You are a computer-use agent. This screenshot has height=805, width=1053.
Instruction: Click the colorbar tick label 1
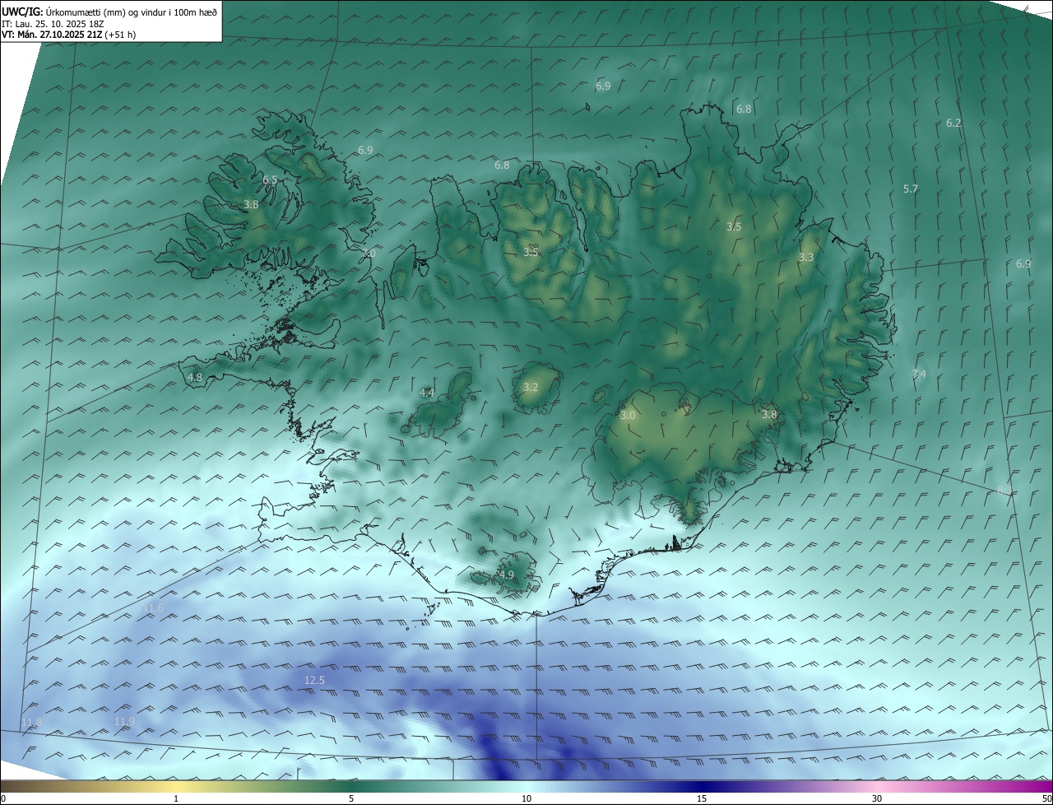click(176, 798)
